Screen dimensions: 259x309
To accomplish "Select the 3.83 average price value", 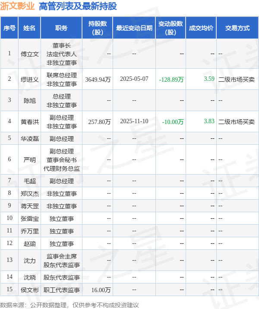I will 209,121.
